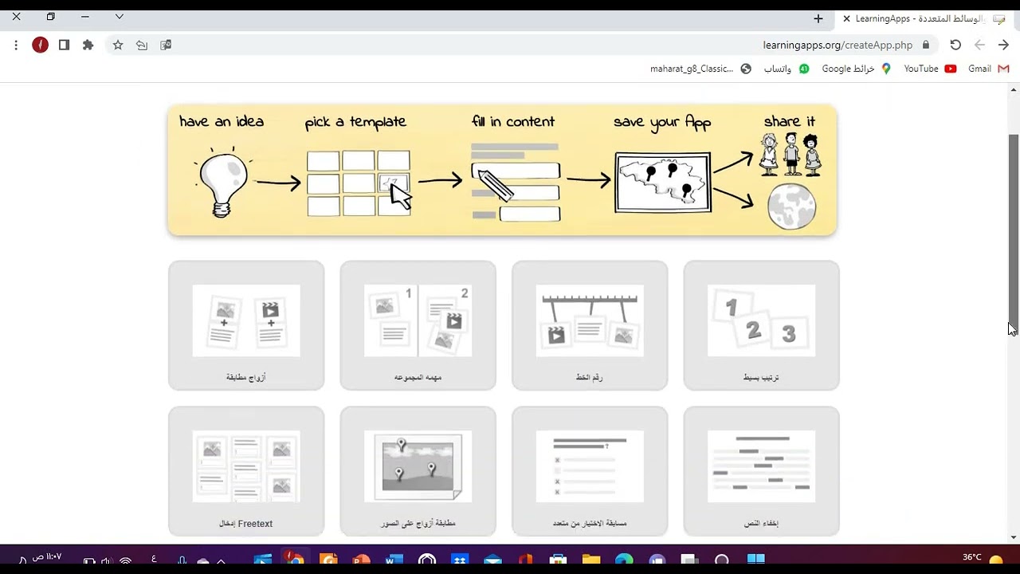Image resolution: width=1020 pixels, height=574 pixels.
Task: Click the share page icon in address bar
Action: click(x=142, y=45)
